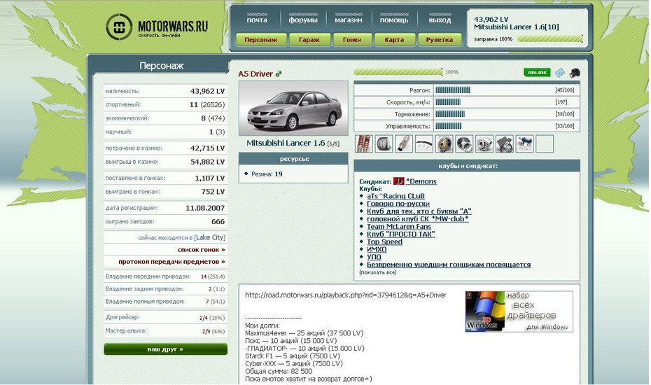The height and width of the screenshot is (385, 651).
Task: Switch to the Карта tab
Action: coord(394,40)
